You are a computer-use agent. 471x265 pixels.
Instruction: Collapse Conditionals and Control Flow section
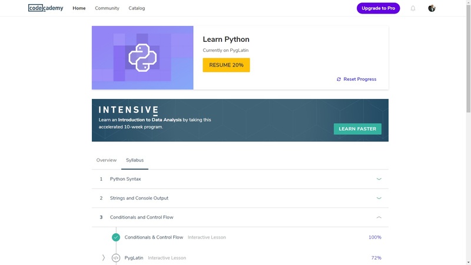tap(379, 217)
